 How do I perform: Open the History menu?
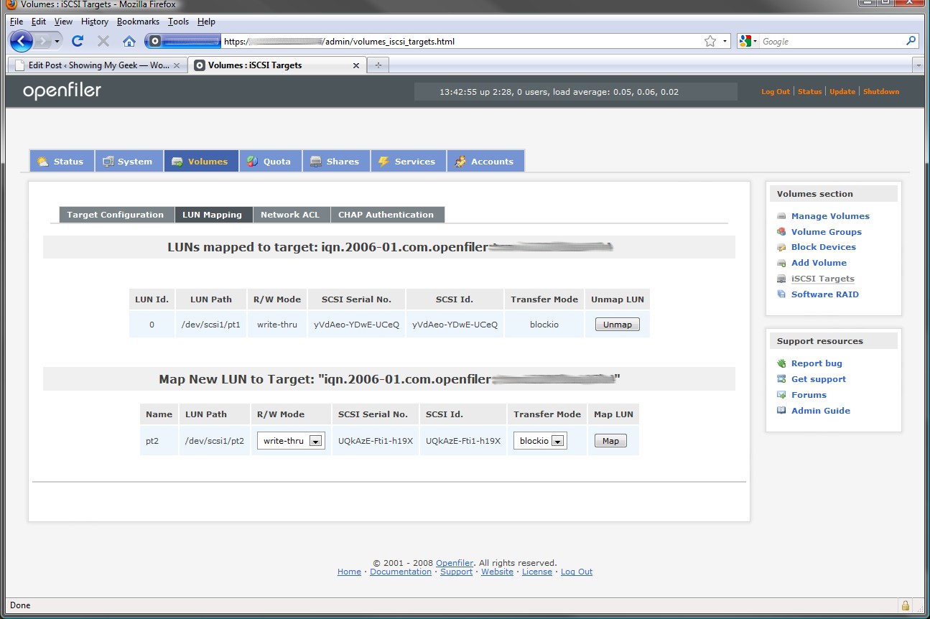click(x=95, y=22)
